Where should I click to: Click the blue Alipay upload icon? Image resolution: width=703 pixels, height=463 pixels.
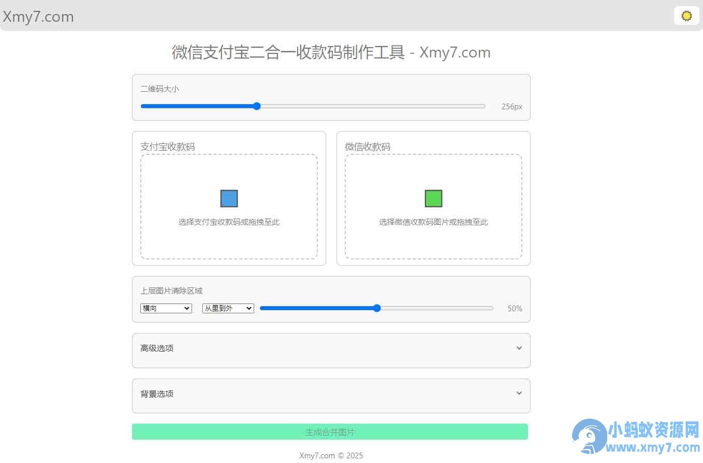[229, 198]
